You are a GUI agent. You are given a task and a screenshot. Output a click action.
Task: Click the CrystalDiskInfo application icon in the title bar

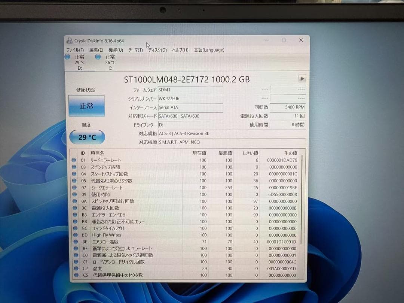(69, 40)
